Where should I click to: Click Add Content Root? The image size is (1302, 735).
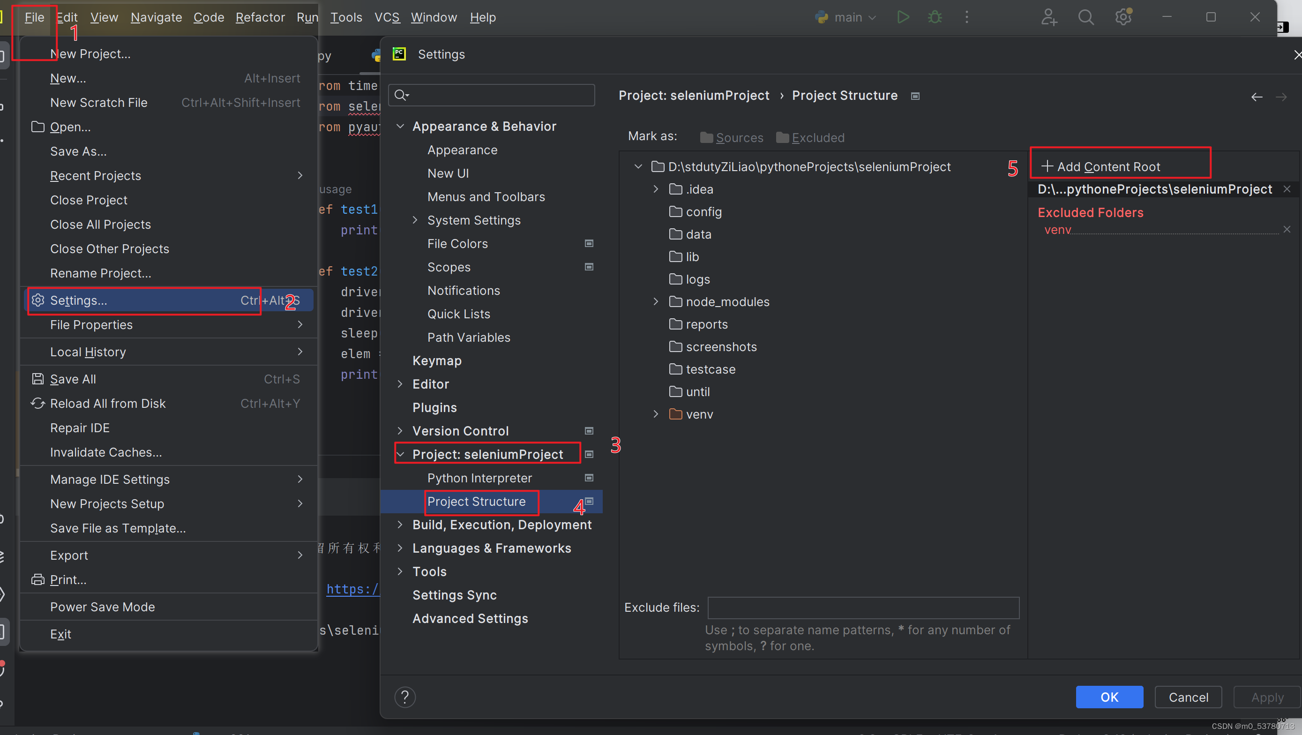click(x=1101, y=166)
